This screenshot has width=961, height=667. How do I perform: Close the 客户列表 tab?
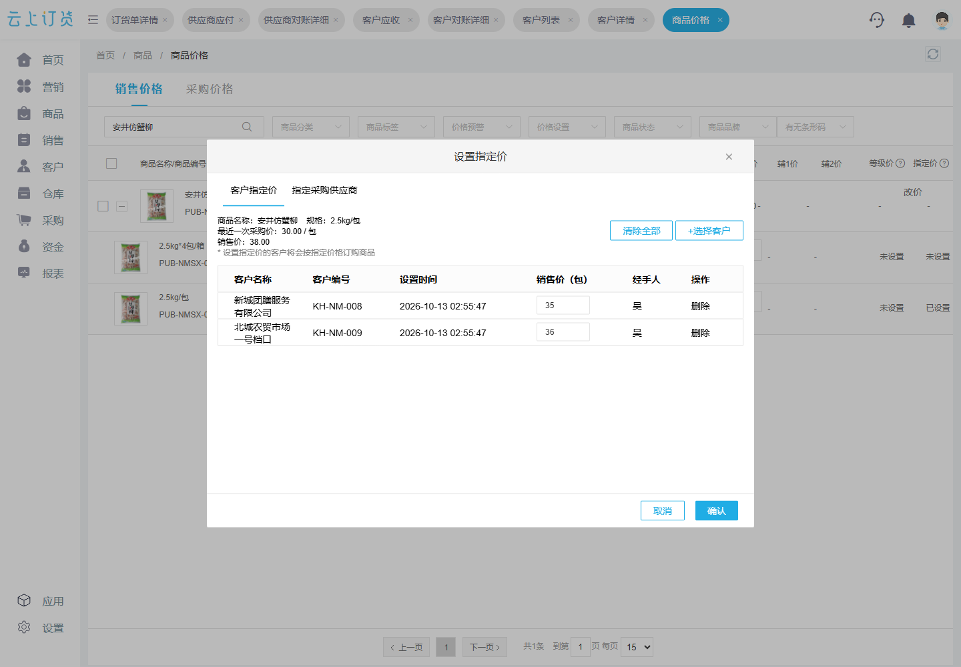[x=571, y=20]
